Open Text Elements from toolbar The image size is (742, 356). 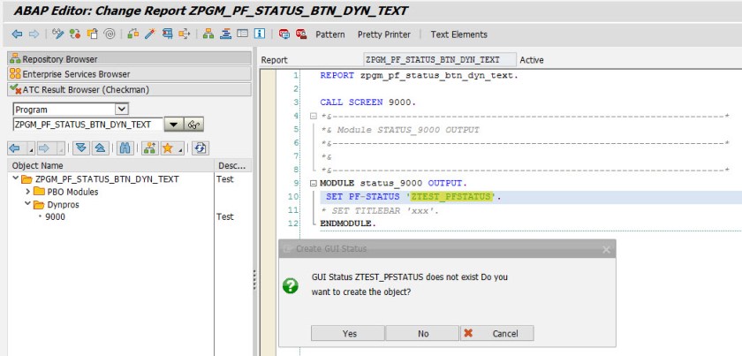point(458,34)
